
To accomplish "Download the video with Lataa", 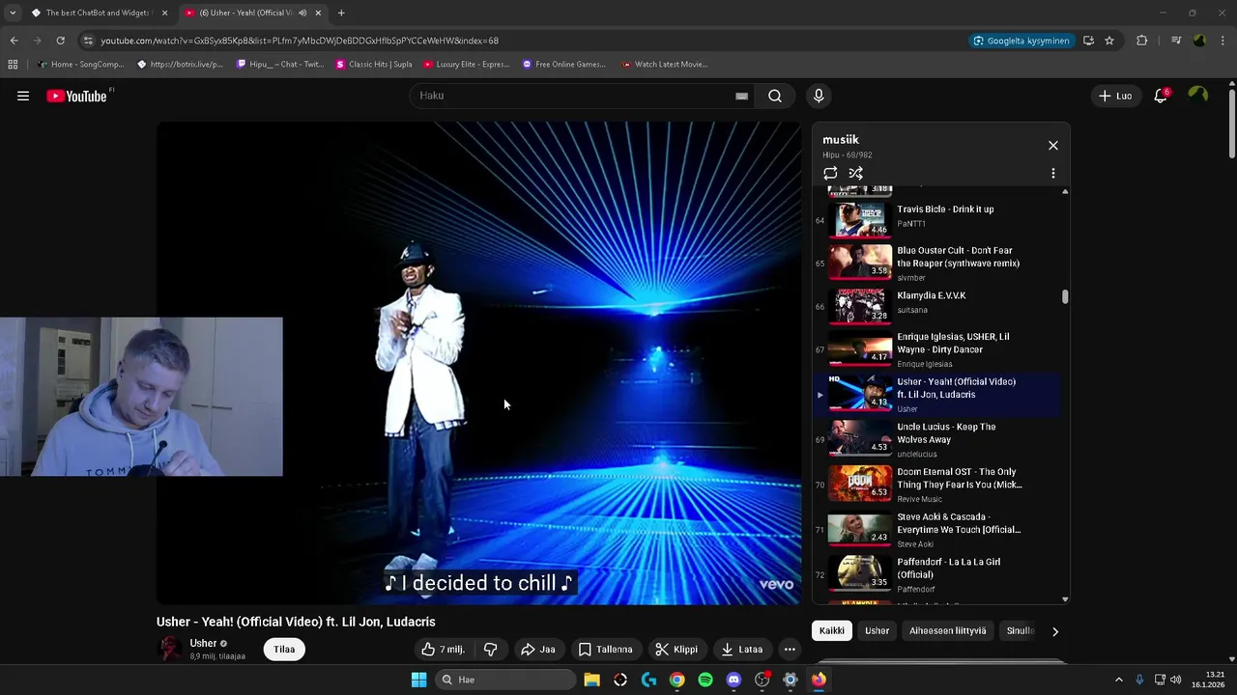I will pos(742,650).
